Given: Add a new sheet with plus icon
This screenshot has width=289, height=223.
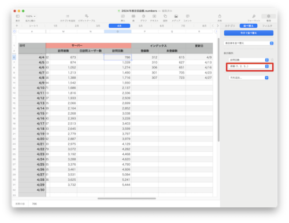Looking at the screenshot, I should pos(17,25).
